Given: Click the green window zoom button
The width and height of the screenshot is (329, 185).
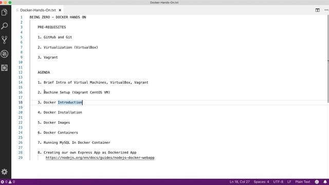Looking at the screenshot, I should tap(10, 3).
